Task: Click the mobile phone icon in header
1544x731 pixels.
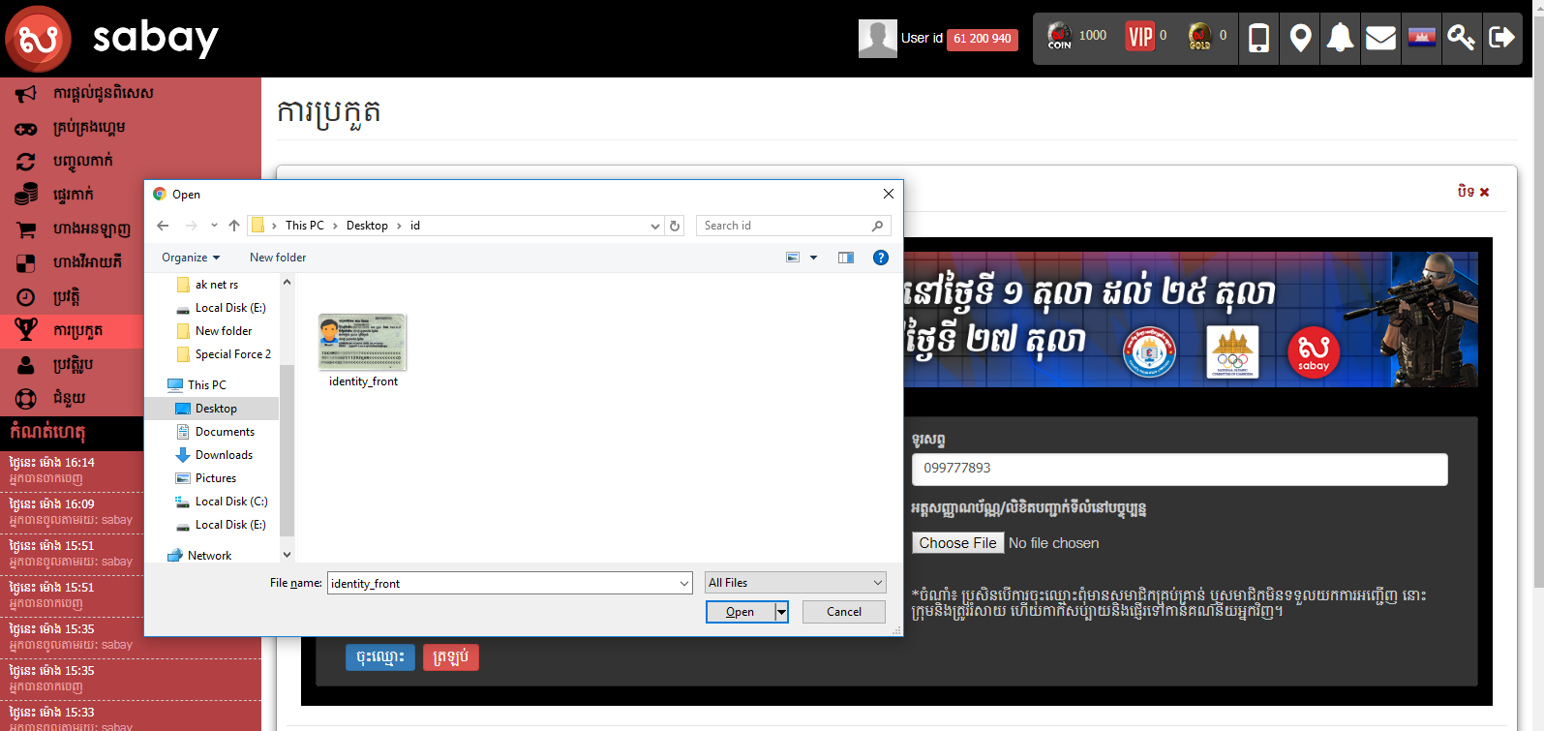Action: (1258, 39)
